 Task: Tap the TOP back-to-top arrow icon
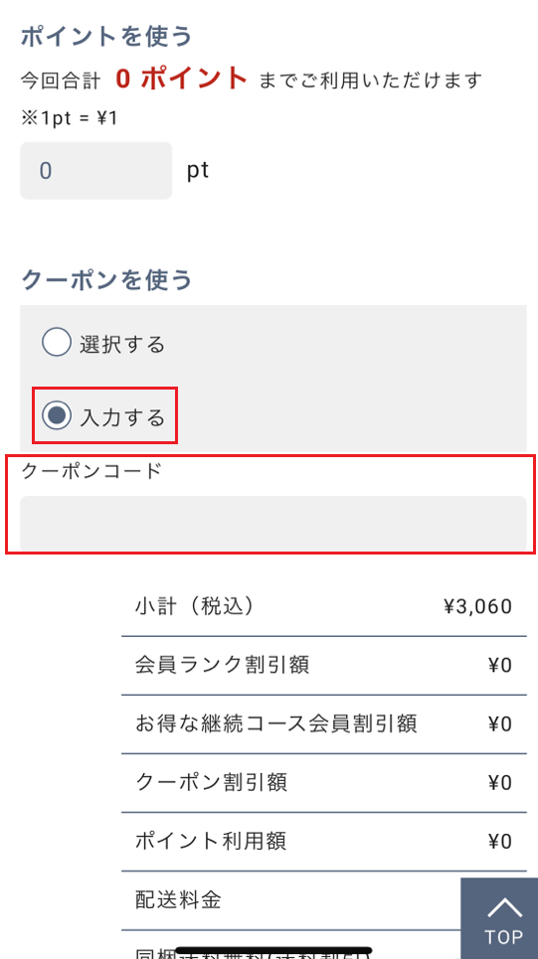point(504,909)
